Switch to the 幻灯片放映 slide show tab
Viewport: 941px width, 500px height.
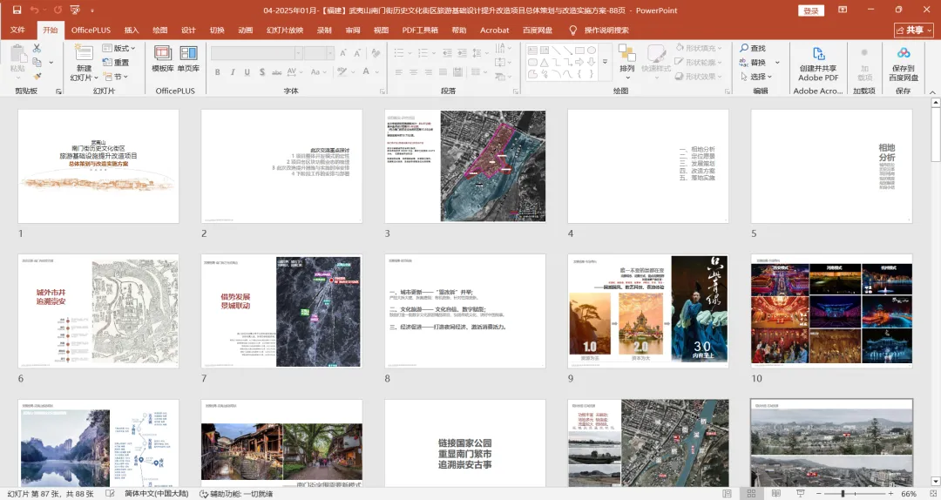[285, 30]
